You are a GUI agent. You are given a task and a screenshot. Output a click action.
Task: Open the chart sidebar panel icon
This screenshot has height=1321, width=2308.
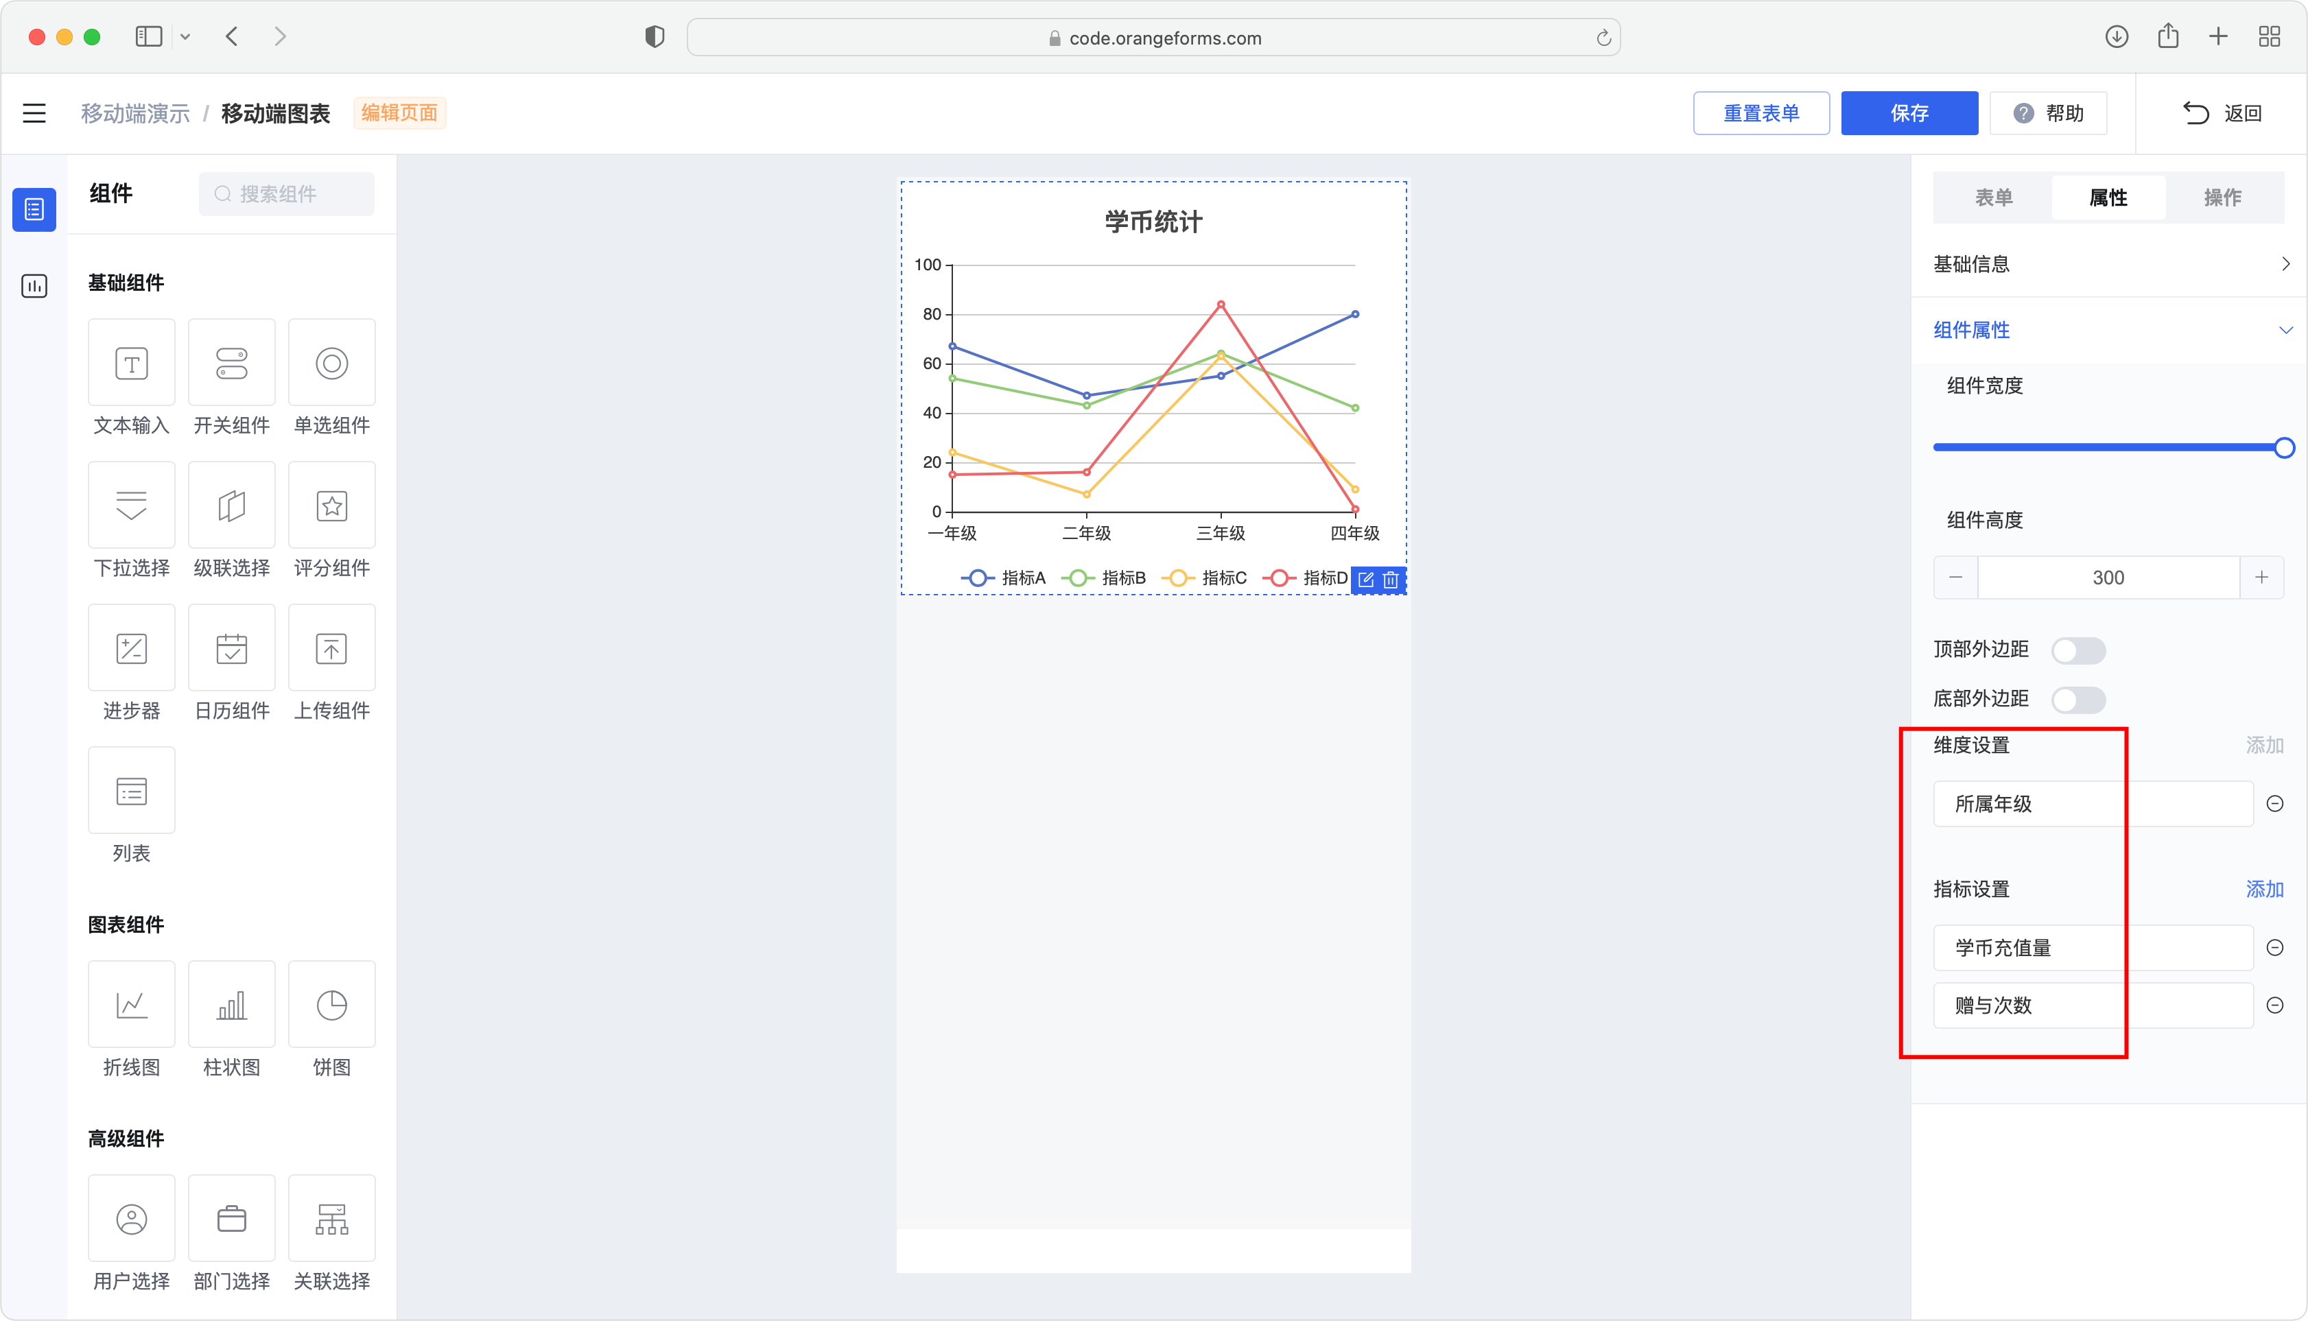coord(34,286)
